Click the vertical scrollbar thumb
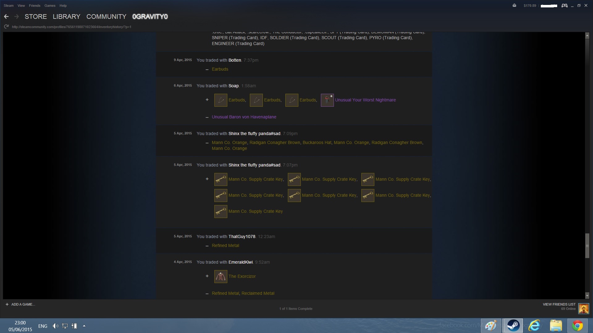 point(587,246)
